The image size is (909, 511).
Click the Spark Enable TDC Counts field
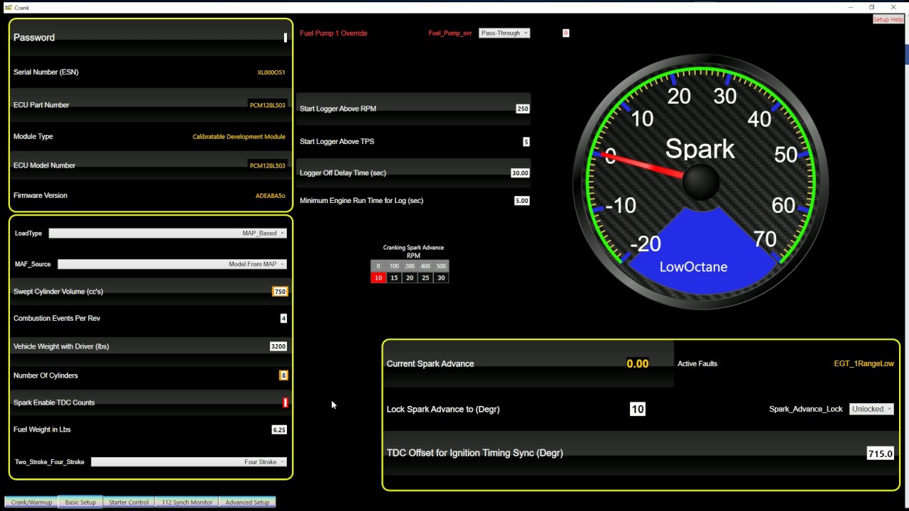(285, 402)
